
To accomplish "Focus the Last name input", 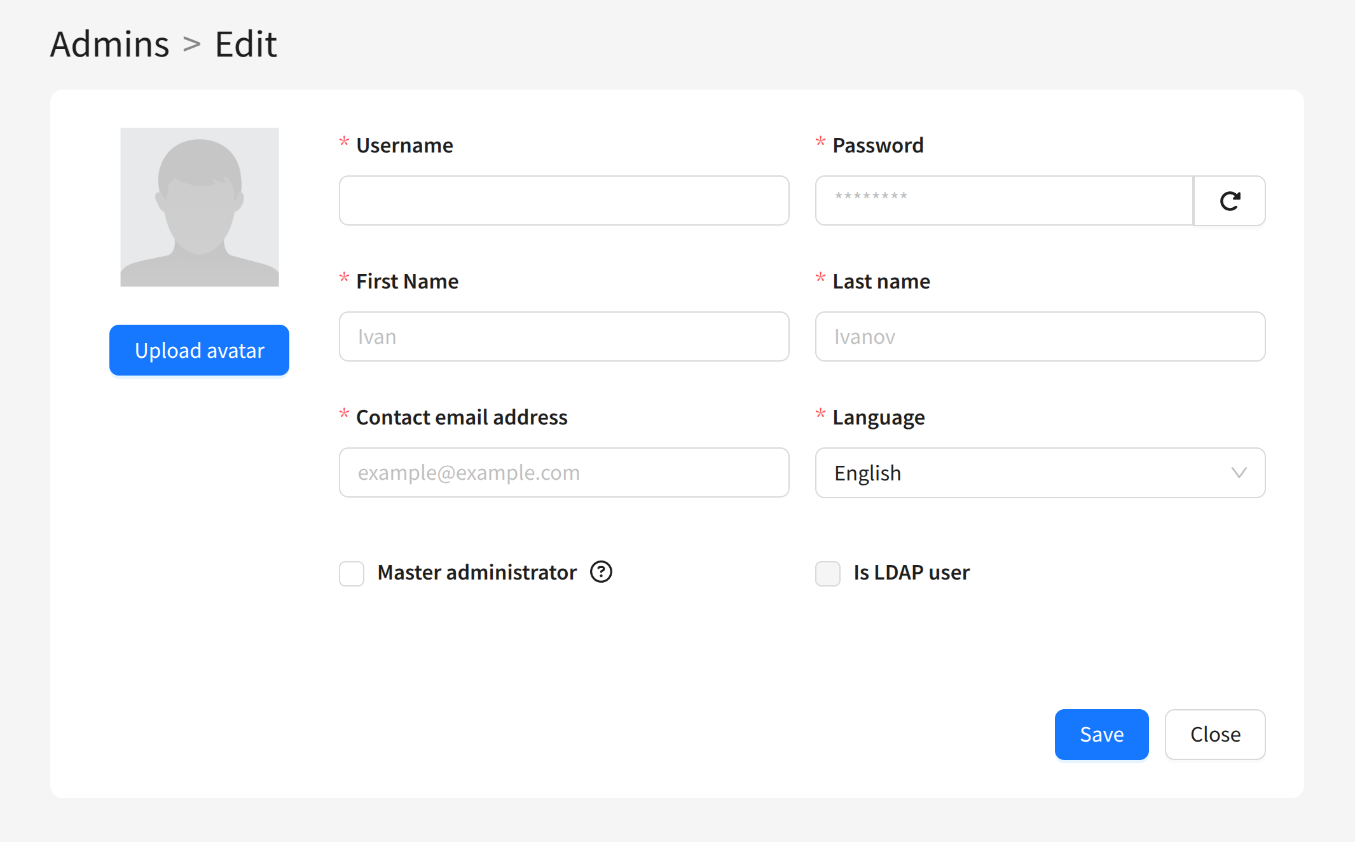I will click(x=1040, y=337).
